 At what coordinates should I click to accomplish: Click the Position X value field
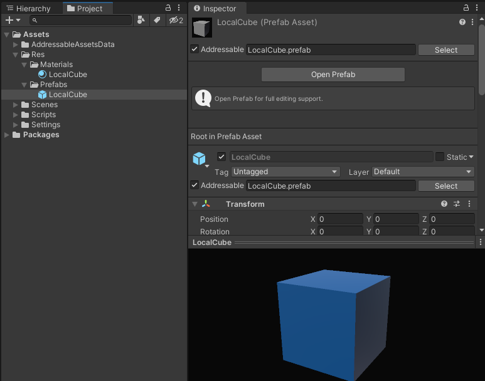coord(340,219)
